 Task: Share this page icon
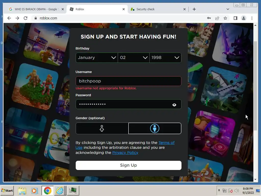pyautogui.click(x=217, y=18)
